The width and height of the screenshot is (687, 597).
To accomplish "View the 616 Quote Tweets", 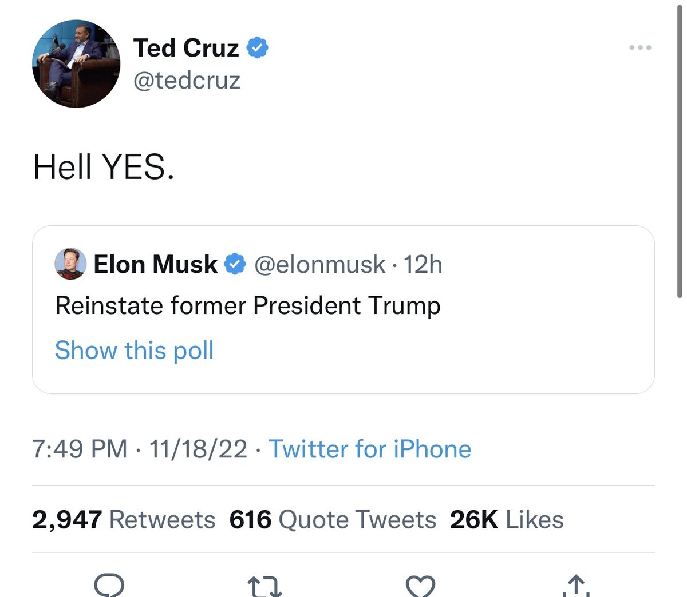I will tap(333, 520).
